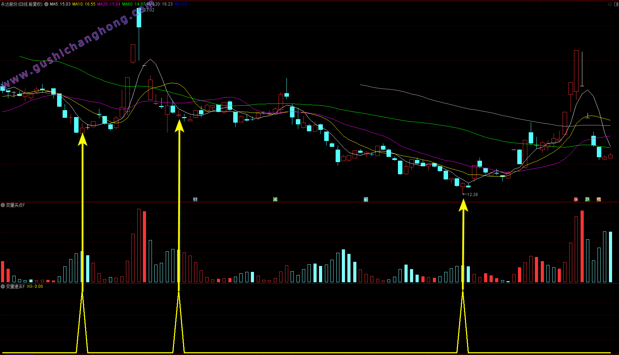Viewport: 619px width, 355px height.
Task: Toggle the side panel icon at top right
Action: pyautogui.click(x=616, y=4)
